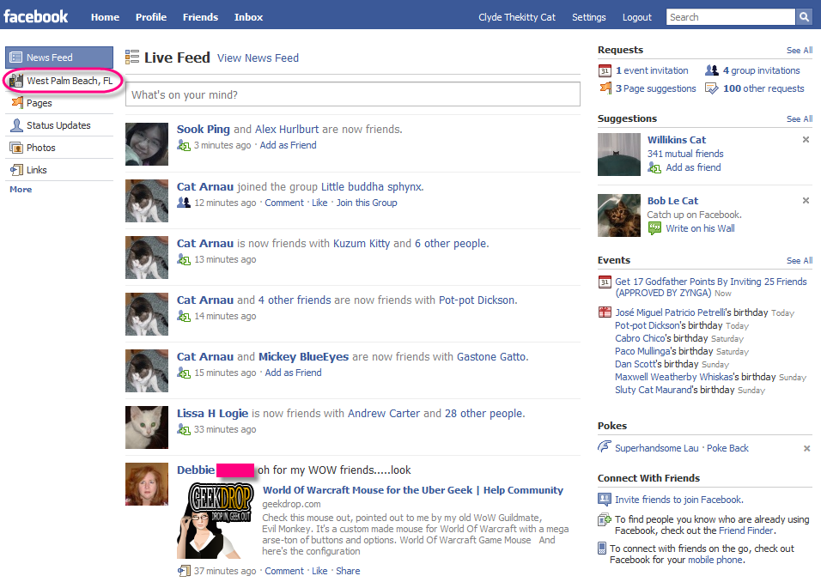Add Willikins Cat as friend
The image size is (821, 582).
pyautogui.click(x=693, y=167)
